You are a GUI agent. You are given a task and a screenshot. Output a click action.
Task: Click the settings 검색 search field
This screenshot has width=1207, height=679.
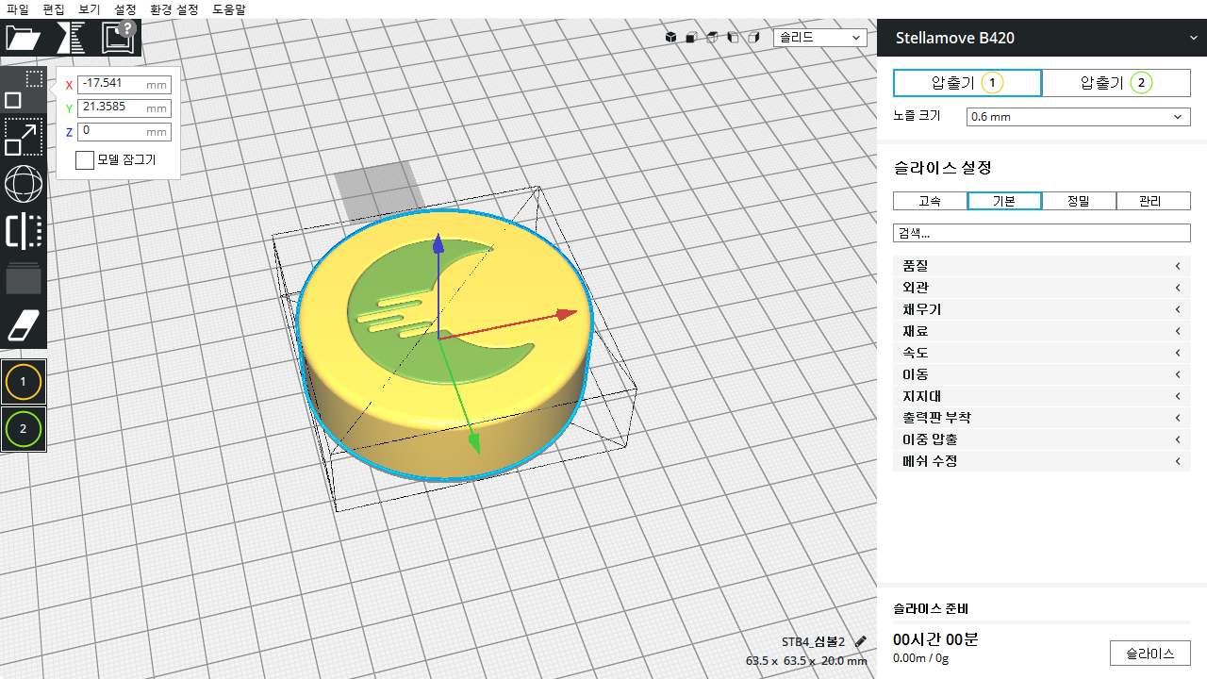(x=1042, y=232)
